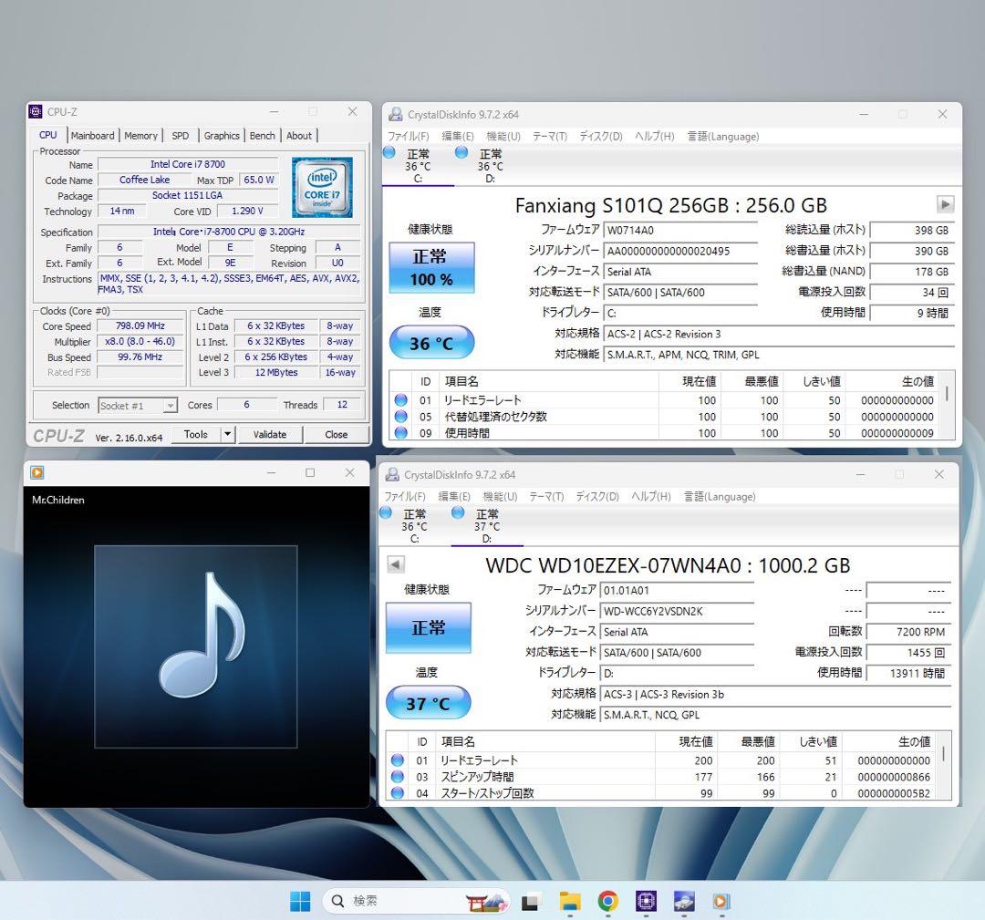985x920 pixels.
Task: Switch to the Memory tab in CPU-Z
Action: (x=140, y=135)
